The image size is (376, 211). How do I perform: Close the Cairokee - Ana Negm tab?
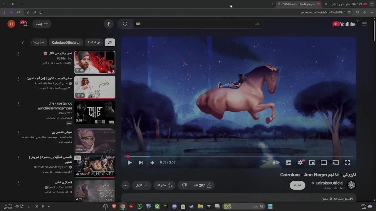pyautogui.click(x=279, y=4)
